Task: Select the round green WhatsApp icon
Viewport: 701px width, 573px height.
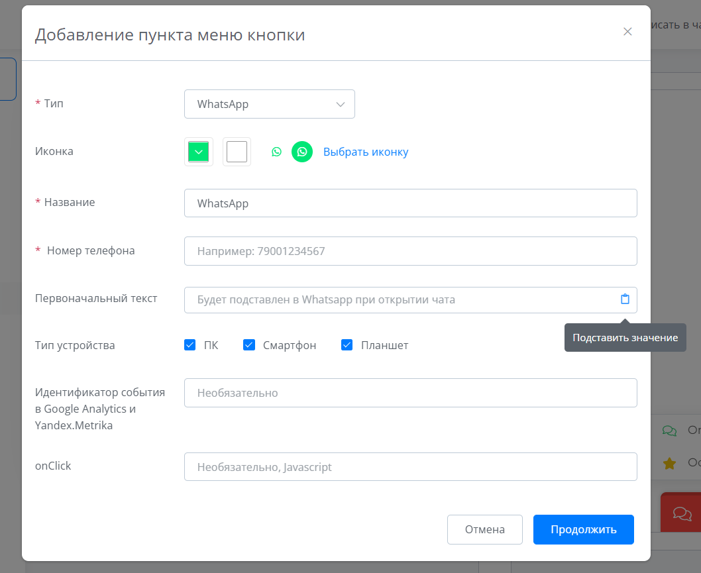Action: click(x=302, y=152)
